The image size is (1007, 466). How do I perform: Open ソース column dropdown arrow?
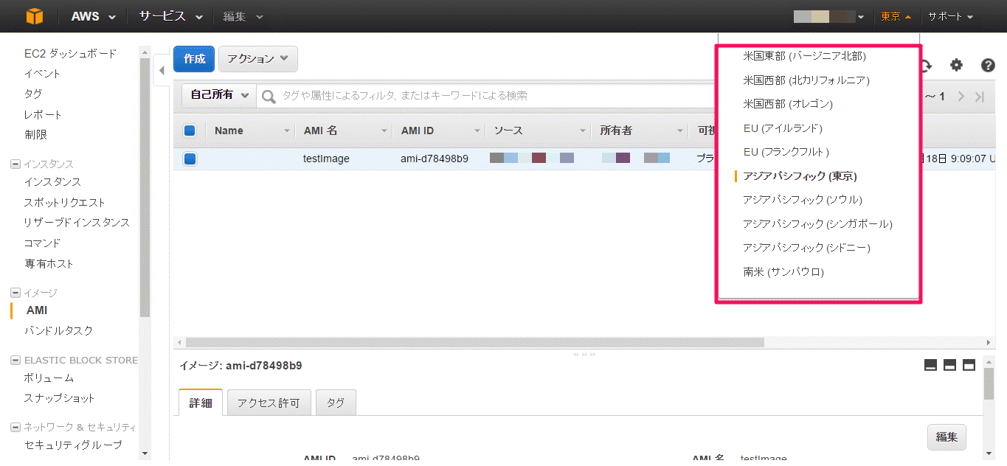click(x=582, y=131)
